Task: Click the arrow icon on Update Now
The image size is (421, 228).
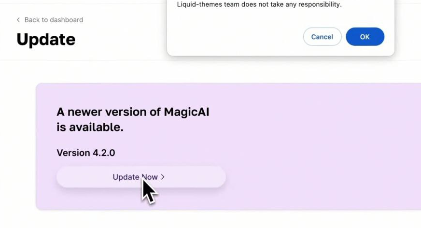Action: coord(163,177)
